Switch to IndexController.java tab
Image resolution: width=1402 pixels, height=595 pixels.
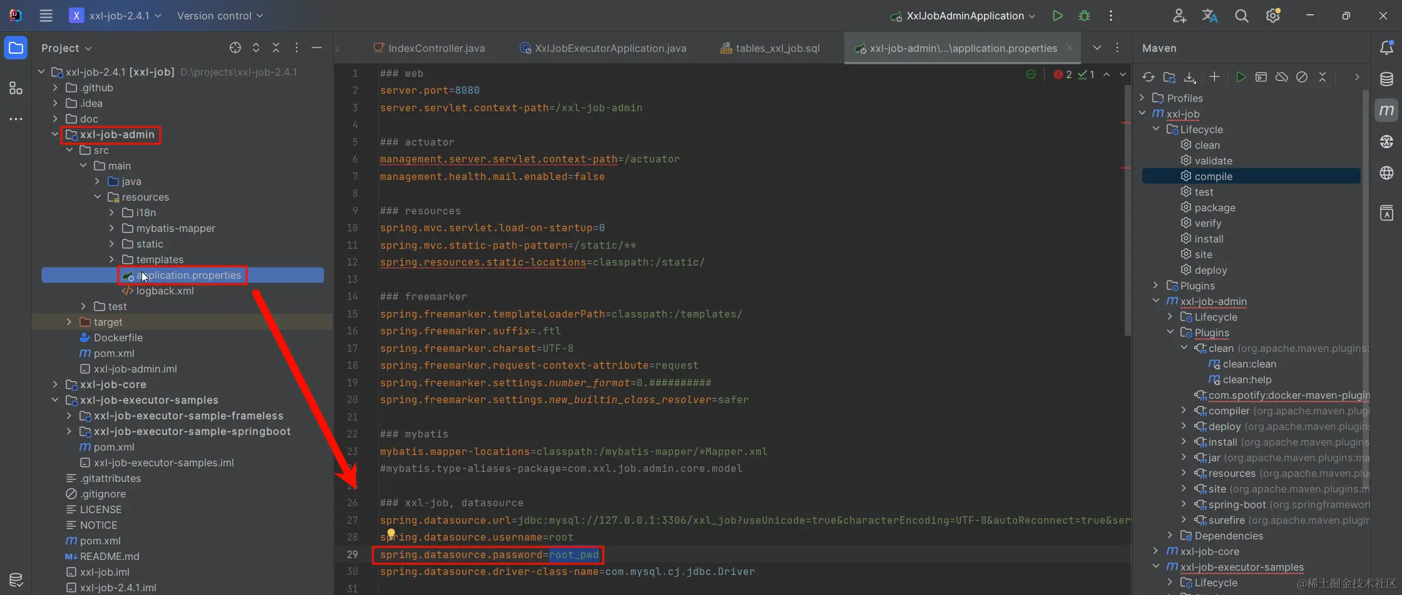click(429, 48)
